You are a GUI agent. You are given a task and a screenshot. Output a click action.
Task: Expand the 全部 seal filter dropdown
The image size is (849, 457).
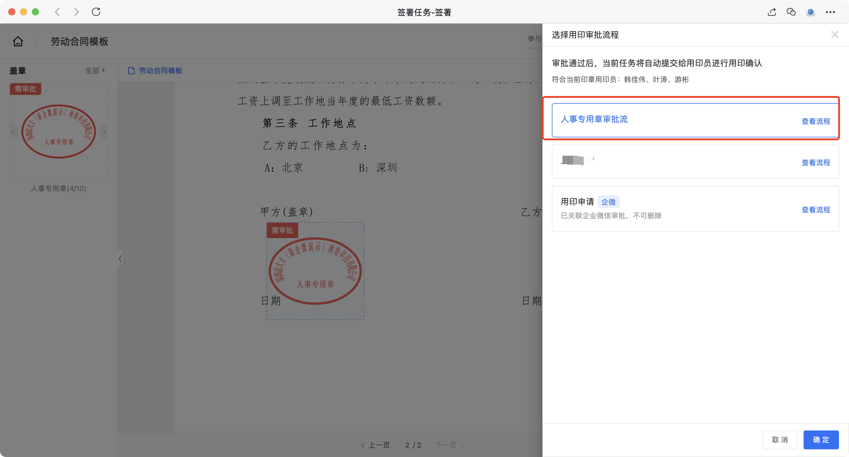coord(95,70)
